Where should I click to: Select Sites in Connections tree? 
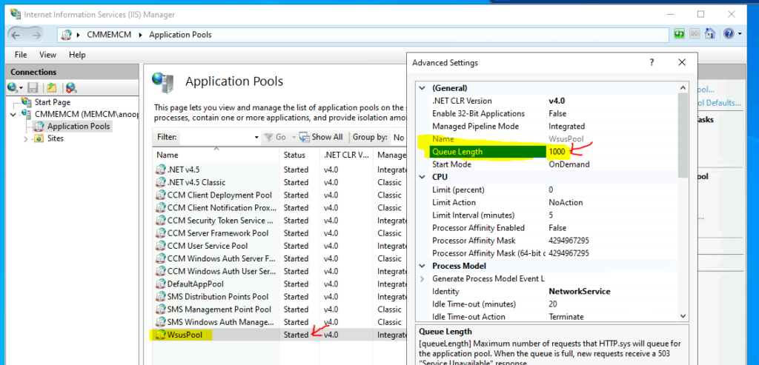55,138
